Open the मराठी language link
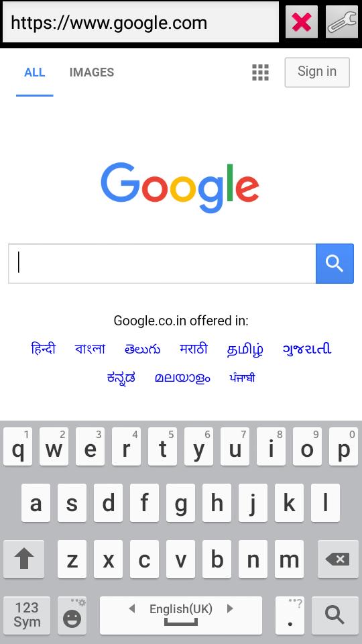The image size is (362, 644). click(x=193, y=349)
